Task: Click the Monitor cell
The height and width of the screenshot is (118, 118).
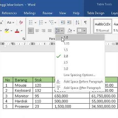Action: (23, 96)
